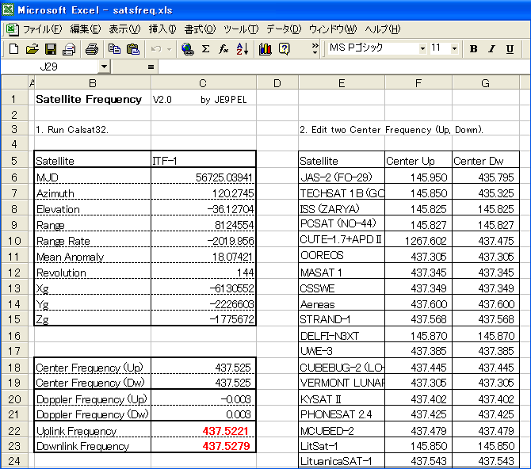Select the Azimuth value 120.2745
The width and height of the screenshot is (531, 469).
point(203,193)
